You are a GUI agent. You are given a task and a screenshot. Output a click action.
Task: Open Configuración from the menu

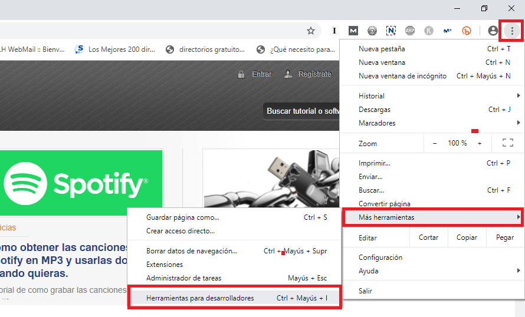[432, 257]
